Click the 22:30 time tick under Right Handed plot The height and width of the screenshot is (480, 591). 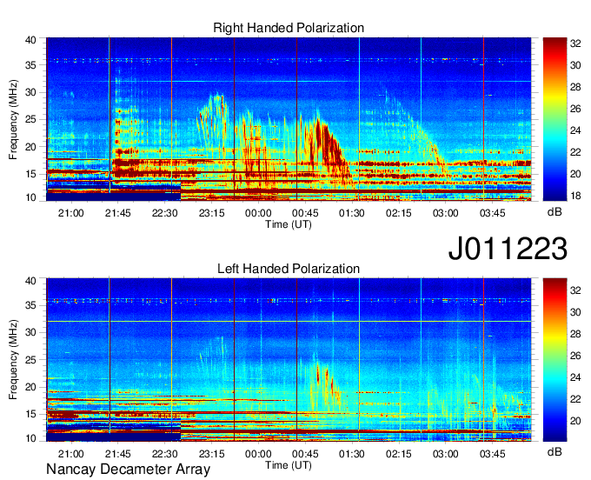165,213
